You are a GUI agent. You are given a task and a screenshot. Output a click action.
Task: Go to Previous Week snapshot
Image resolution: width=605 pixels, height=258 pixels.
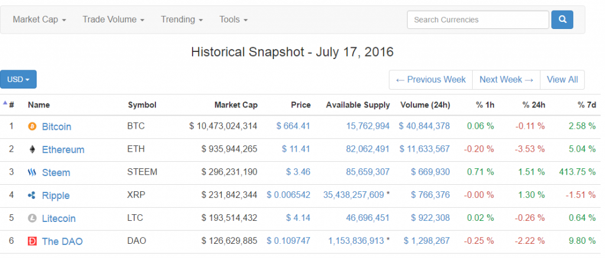click(431, 80)
